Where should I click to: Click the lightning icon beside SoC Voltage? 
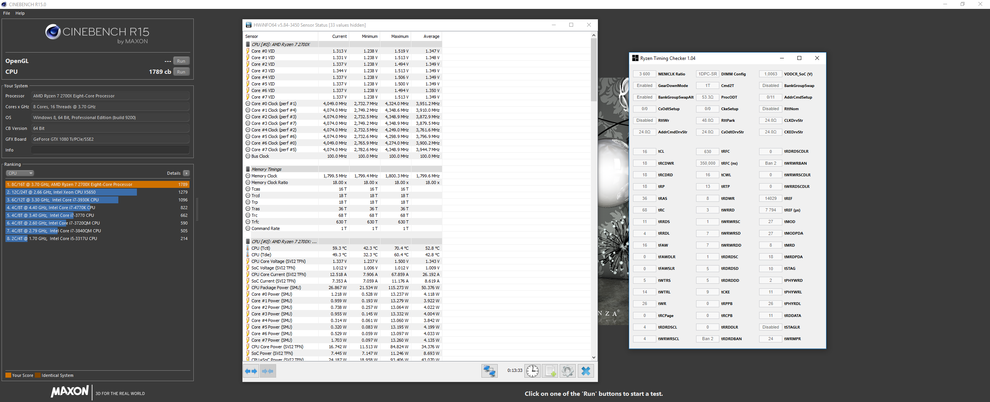(x=248, y=268)
